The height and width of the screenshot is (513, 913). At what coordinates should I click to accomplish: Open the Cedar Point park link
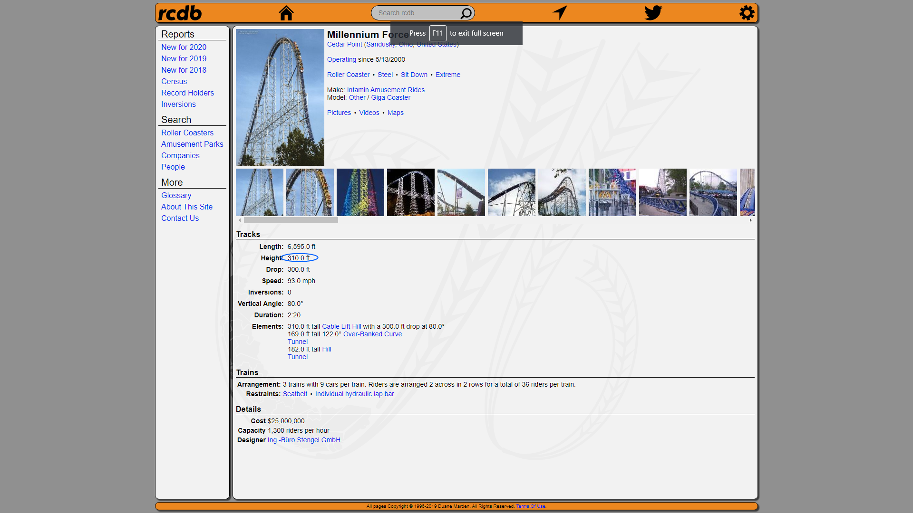point(344,44)
